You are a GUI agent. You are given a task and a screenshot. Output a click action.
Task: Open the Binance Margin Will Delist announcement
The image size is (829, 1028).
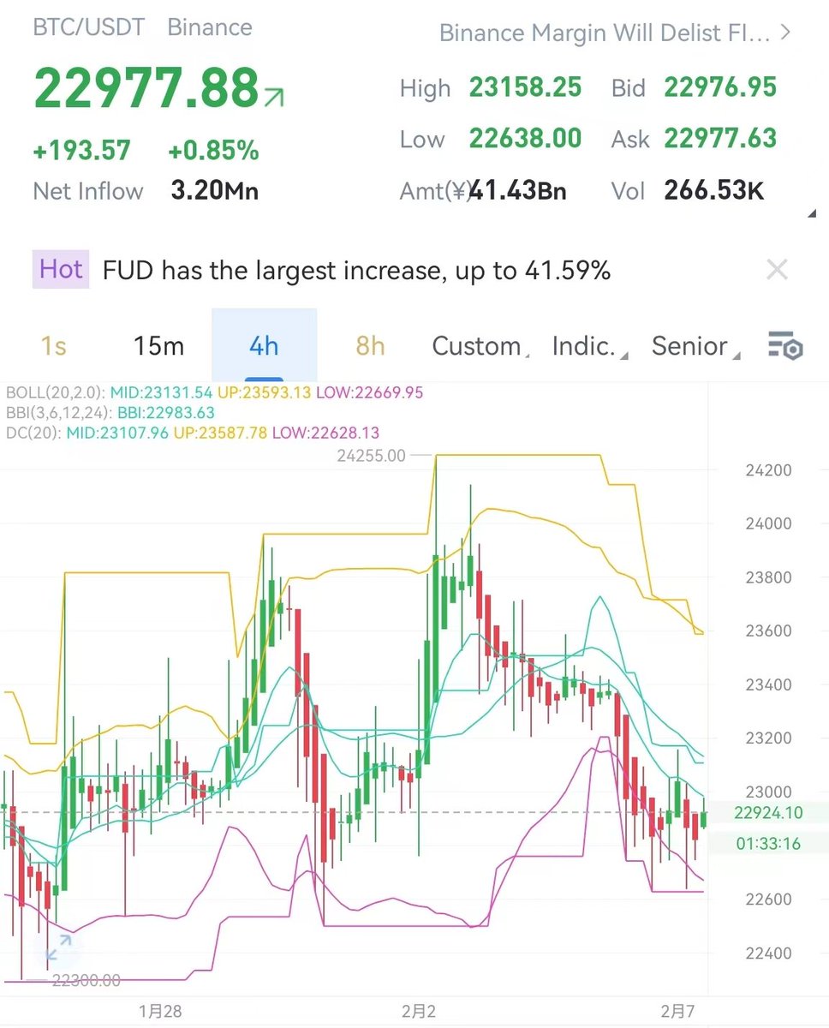[x=605, y=34]
